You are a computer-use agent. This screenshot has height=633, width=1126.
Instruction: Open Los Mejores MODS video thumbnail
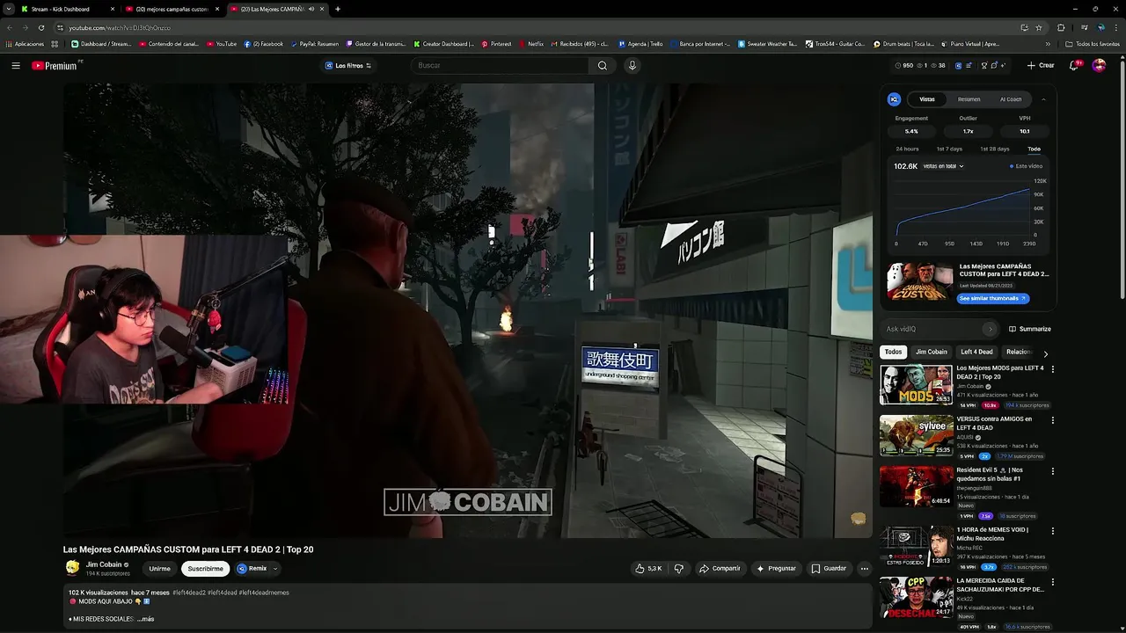[916, 384]
